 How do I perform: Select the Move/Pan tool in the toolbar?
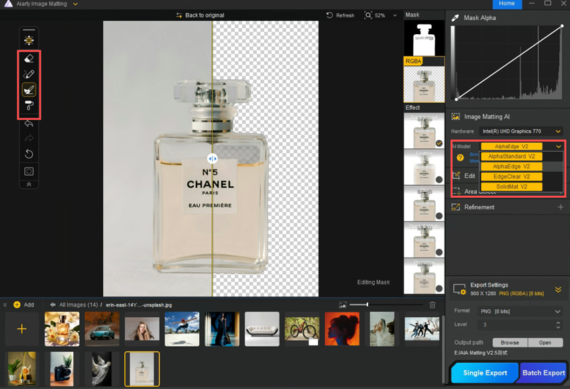coord(29,40)
